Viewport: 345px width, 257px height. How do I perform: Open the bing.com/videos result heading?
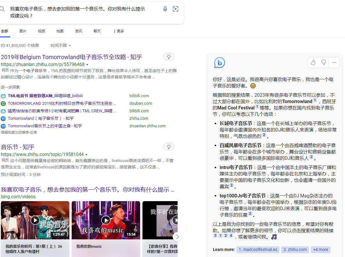[x=88, y=190]
